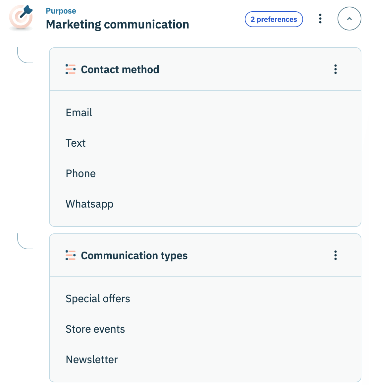Collapse the Marketing communication purpose section

(349, 19)
